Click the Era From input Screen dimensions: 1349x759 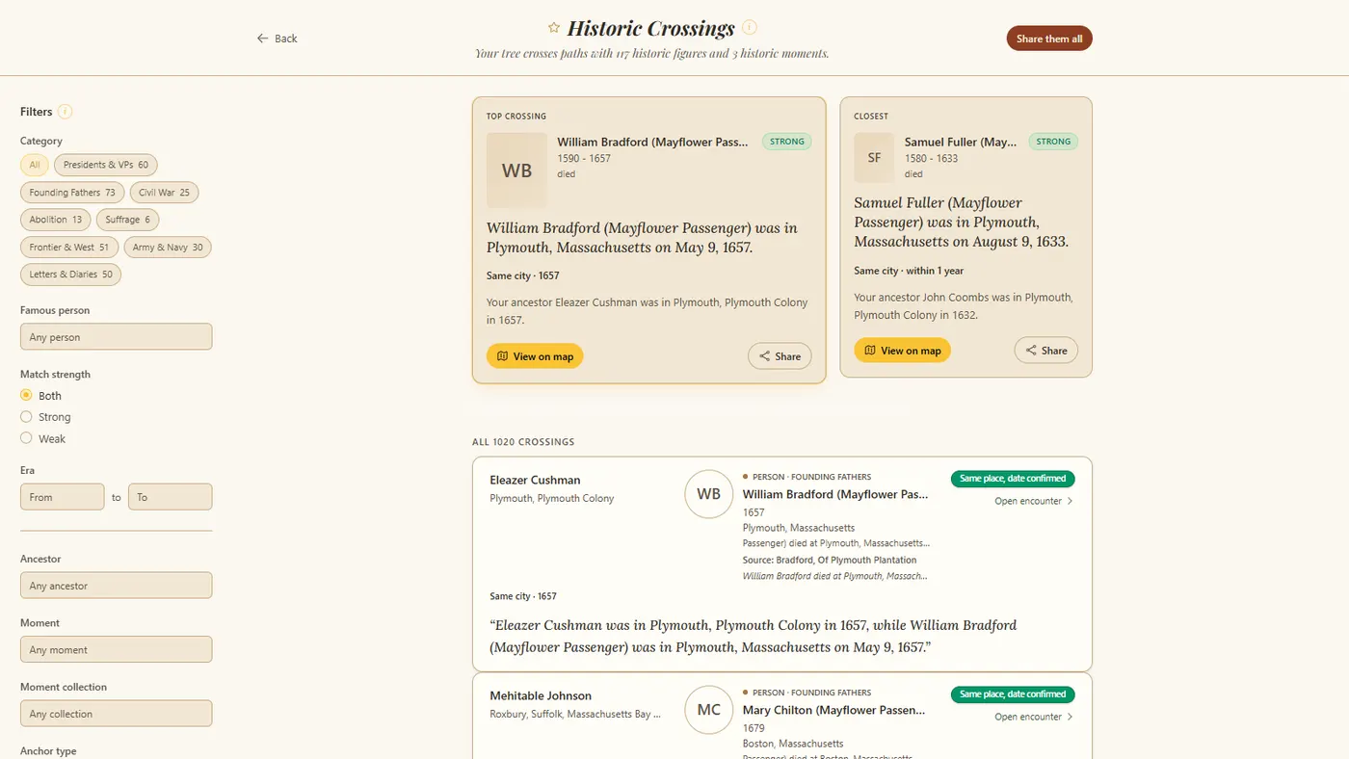62,497
